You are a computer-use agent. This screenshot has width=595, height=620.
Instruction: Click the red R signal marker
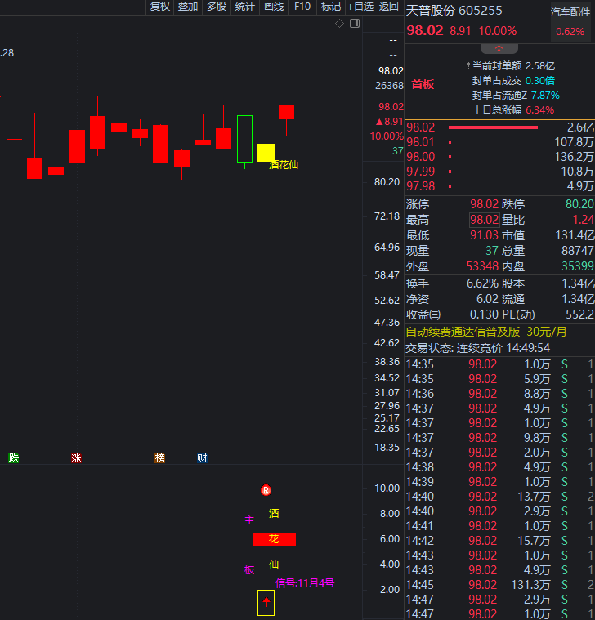266,490
